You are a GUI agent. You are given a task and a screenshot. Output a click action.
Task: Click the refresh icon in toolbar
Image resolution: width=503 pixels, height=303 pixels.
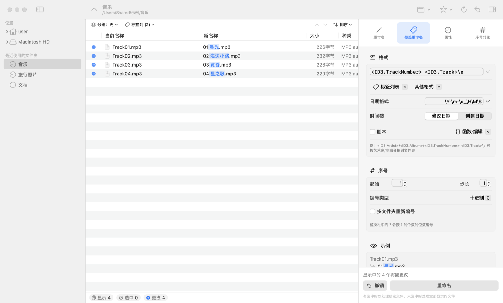tap(464, 9)
